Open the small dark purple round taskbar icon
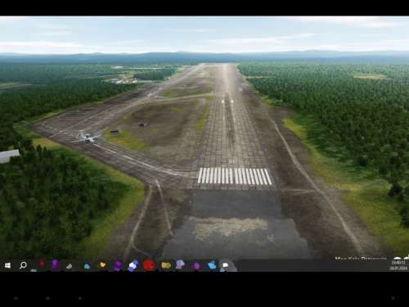 tap(196, 266)
